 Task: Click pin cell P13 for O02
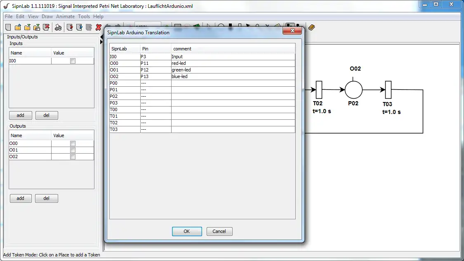point(155,76)
